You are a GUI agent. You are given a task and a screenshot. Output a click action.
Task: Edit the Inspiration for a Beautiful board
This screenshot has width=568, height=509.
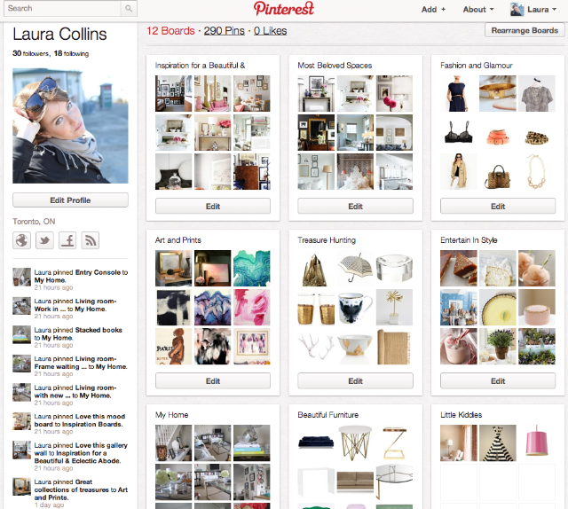click(213, 206)
